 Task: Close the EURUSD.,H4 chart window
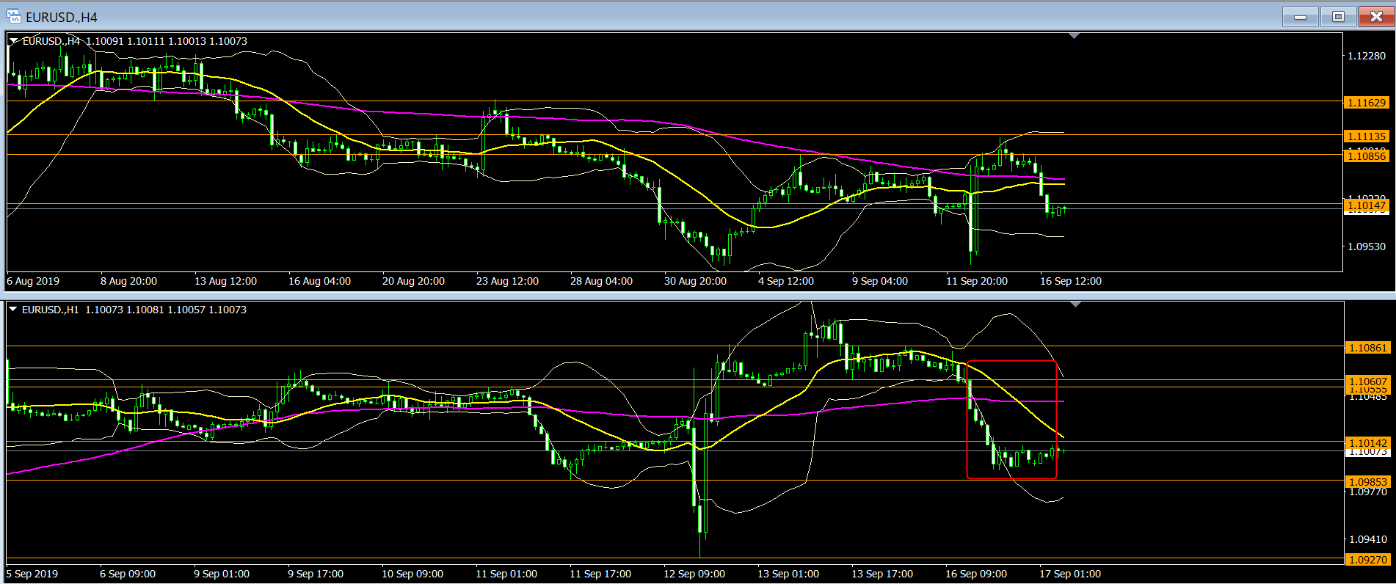click(1376, 16)
